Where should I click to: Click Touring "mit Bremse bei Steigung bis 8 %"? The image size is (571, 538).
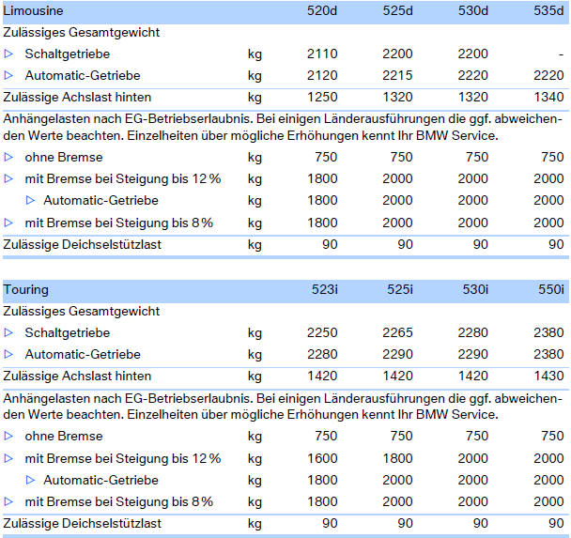coord(118,501)
